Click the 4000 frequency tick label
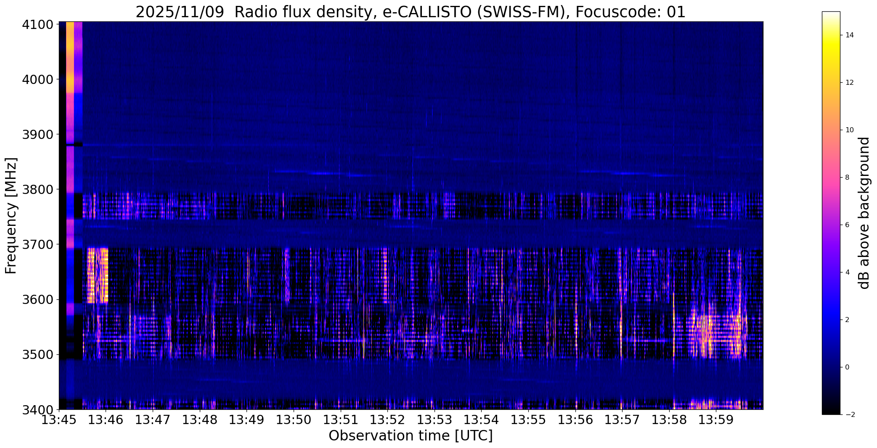 pyautogui.click(x=37, y=79)
